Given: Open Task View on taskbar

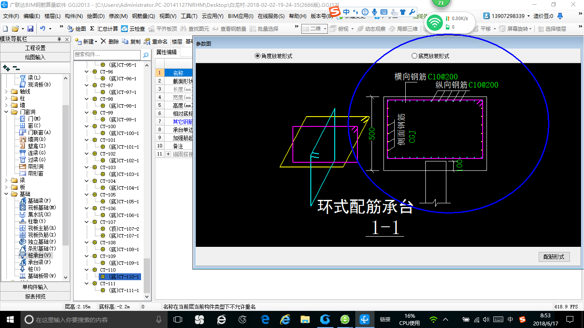Looking at the screenshot, I should click(177, 319).
